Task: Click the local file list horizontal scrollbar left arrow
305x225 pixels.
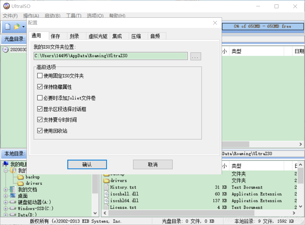Action: [105, 213]
